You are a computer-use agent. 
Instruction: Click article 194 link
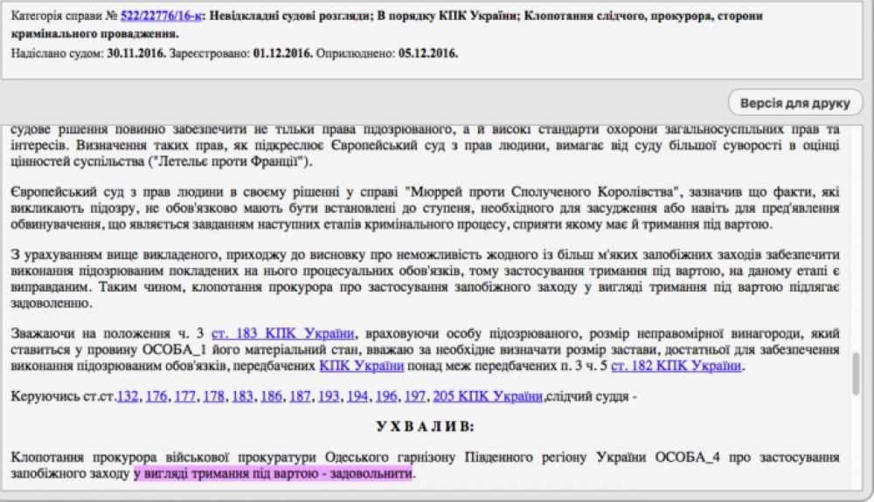[357, 396]
